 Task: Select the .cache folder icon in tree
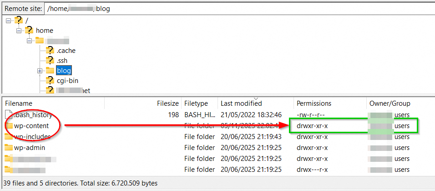[x=50, y=50]
